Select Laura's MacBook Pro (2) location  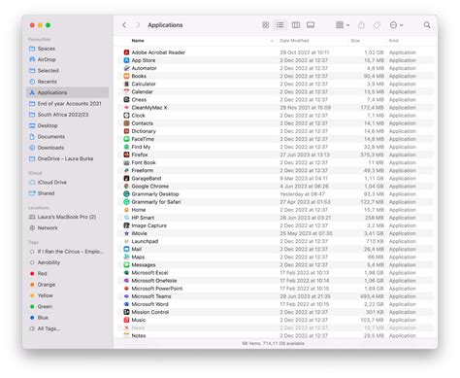[x=67, y=217]
